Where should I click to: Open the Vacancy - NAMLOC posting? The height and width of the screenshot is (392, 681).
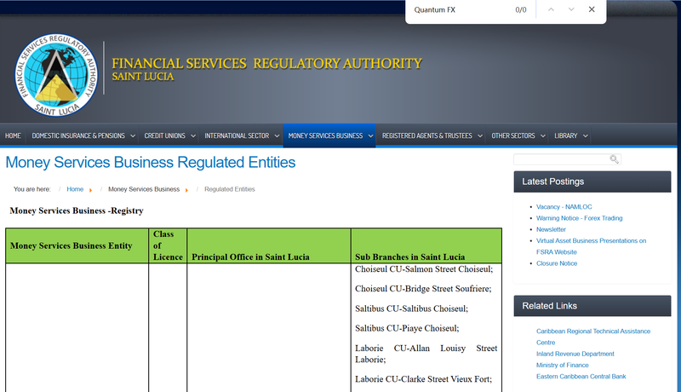click(x=564, y=207)
